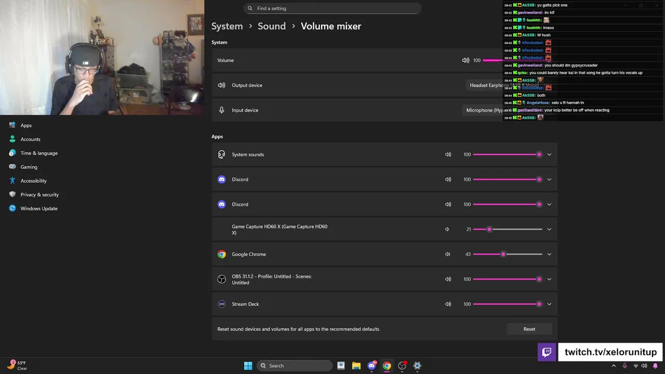Mute the second Discord entry's speaker icon

448,204
